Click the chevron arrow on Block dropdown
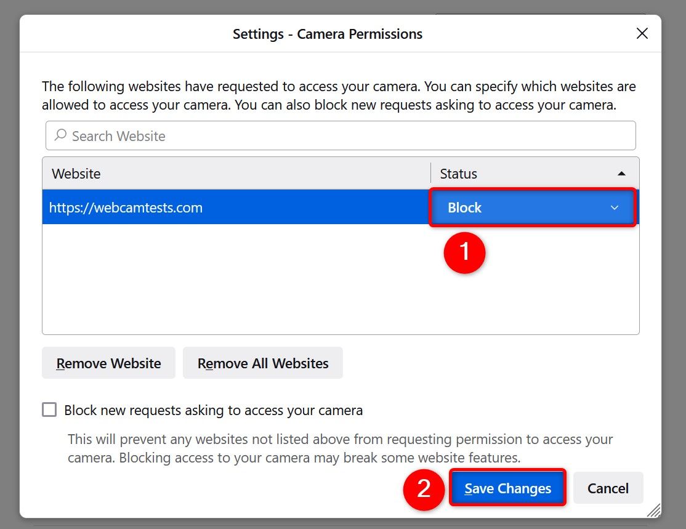The height and width of the screenshot is (529, 686). (615, 208)
